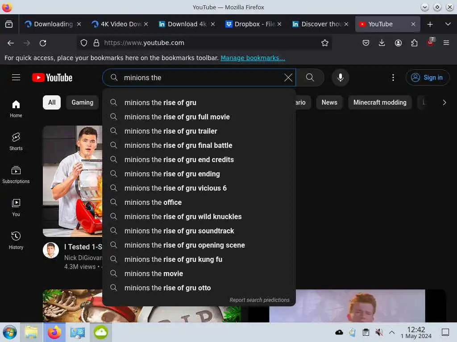Go back with Firefox back arrow
The image size is (457, 342).
pos(11,43)
